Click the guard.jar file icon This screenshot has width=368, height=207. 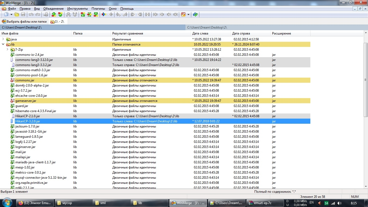(x=12, y=106)
